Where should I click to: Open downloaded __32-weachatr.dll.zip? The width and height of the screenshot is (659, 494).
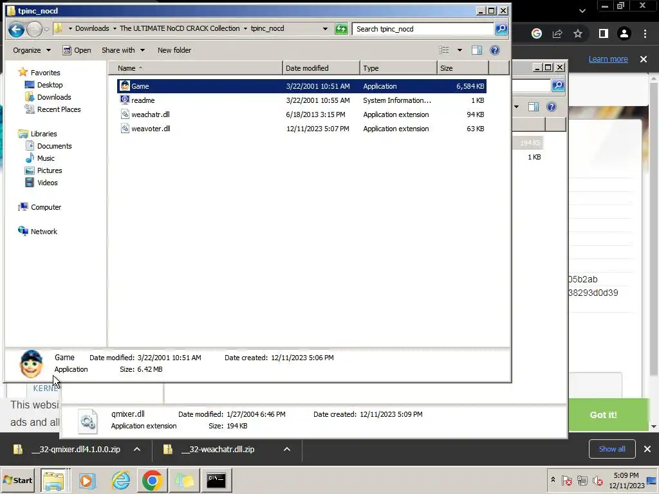tap(210, 449)
